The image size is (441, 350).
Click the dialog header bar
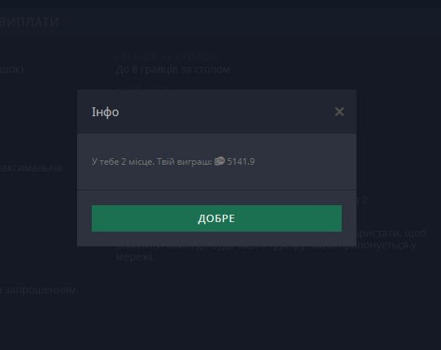point(220,112)
